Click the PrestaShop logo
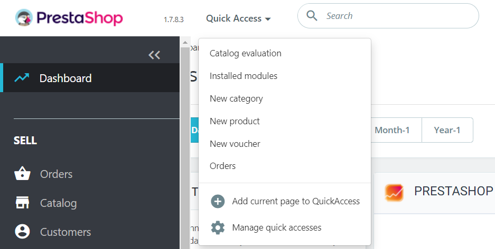 69,18
